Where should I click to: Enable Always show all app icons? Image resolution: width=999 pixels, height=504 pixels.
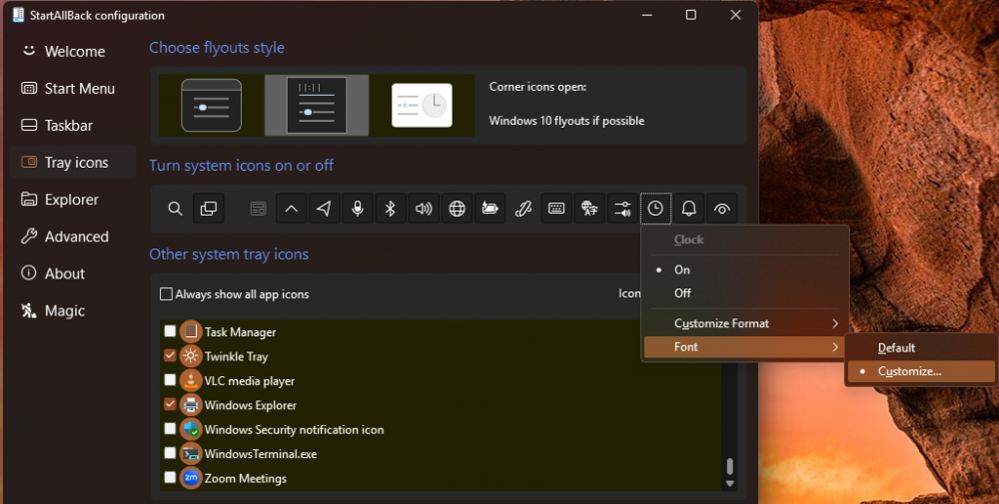click(x=166, y=294)
